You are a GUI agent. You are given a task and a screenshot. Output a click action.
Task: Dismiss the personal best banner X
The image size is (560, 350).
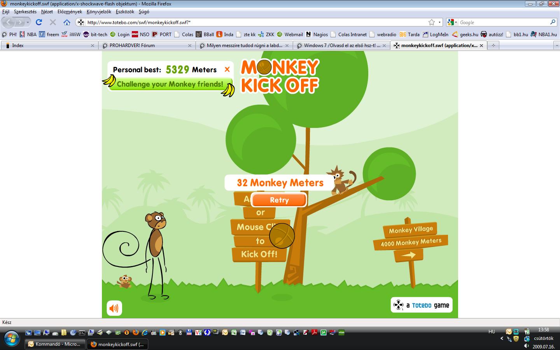(227, 70)
